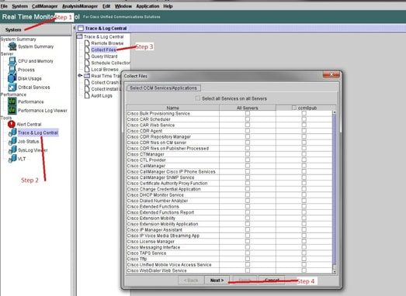Click the Alert Central red icon

pyautogui.click(x=12, y=124)
